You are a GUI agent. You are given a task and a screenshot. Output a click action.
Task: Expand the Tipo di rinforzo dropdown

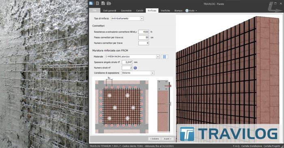click(142, 19)
